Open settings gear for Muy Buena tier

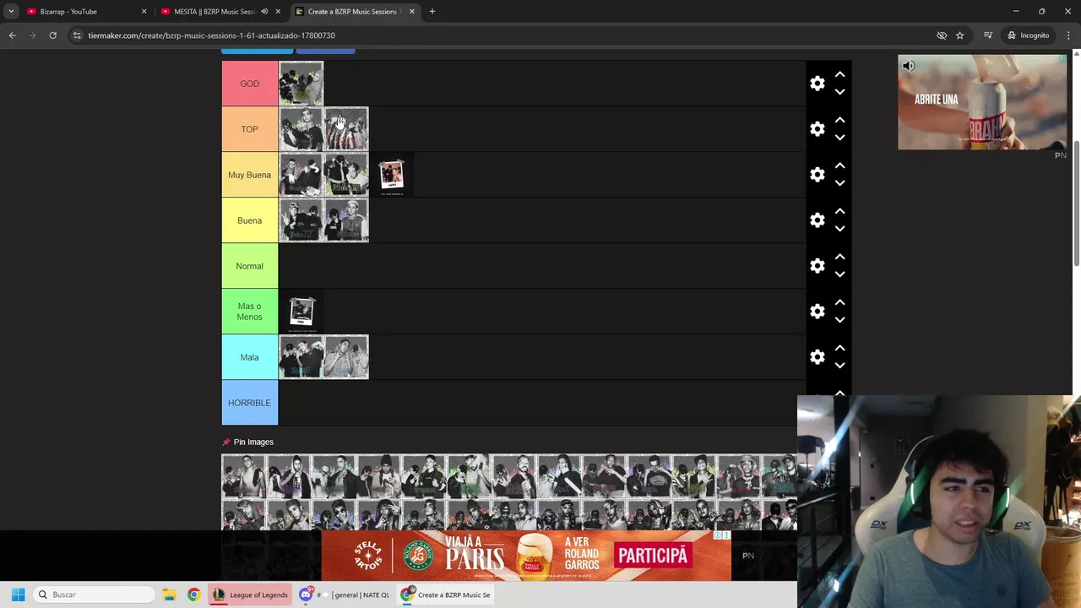pos(817,175)
